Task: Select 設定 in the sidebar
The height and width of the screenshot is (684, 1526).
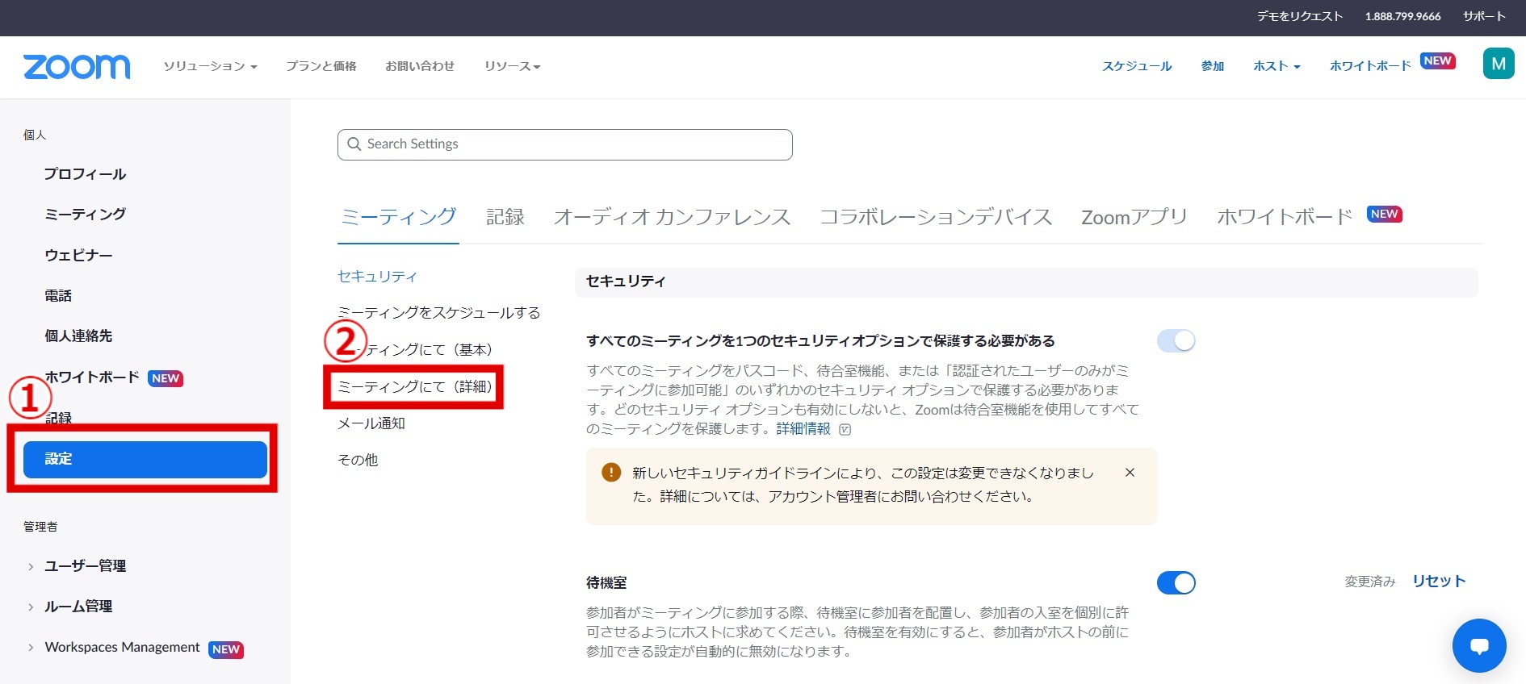Action: click(x=145, y=459)
